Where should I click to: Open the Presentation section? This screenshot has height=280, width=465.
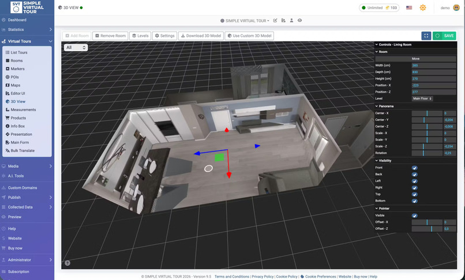pyautogui.click(x=21, y=134)
